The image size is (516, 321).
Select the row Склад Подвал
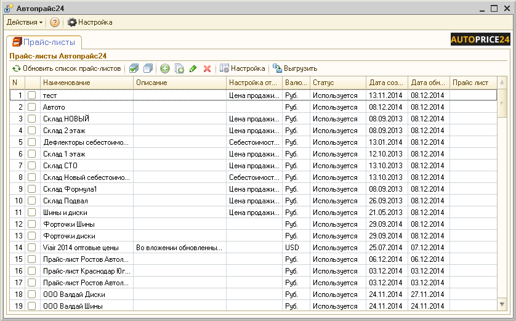(x=254, y=201)
